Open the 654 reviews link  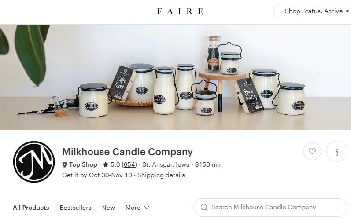(x=129, y=165)
